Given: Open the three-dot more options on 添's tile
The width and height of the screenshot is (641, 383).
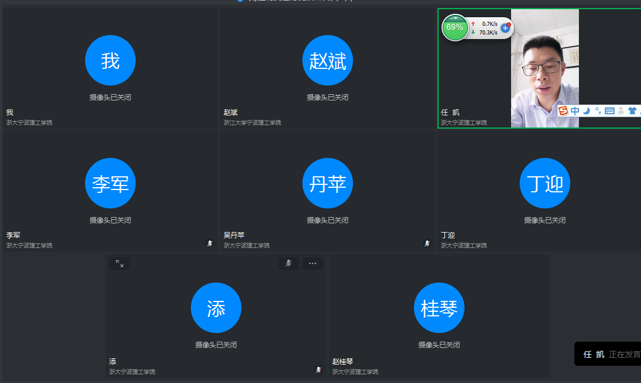Looking at the screenshot, I should tap(313, 264).
